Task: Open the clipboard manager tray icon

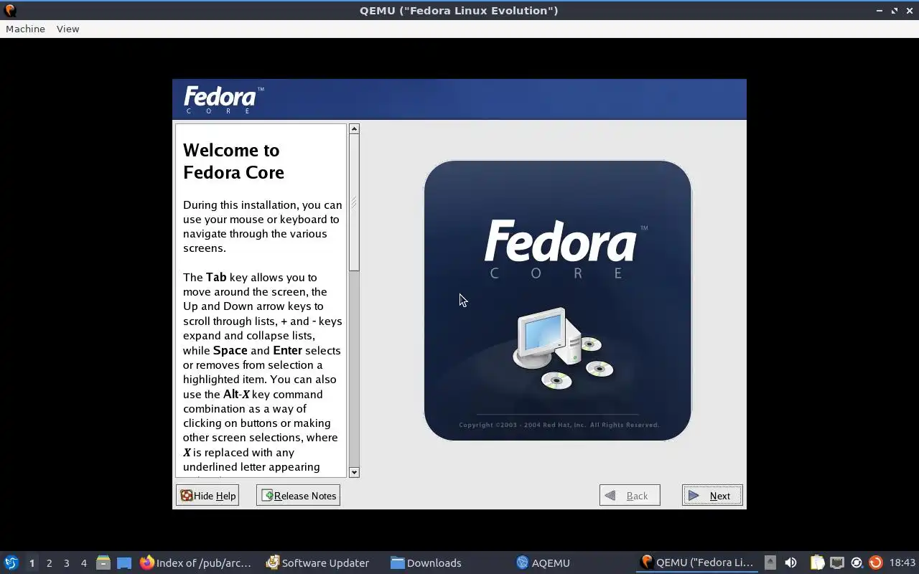Action: [817, 563]
